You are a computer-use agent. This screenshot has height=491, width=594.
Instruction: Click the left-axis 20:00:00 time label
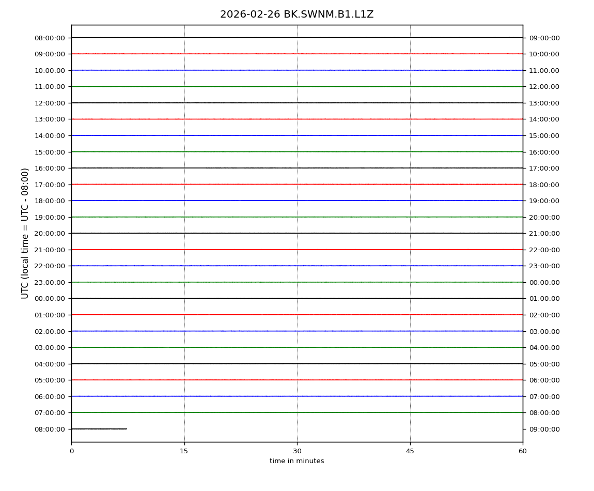pyautogui.click(x=50, y=233)
